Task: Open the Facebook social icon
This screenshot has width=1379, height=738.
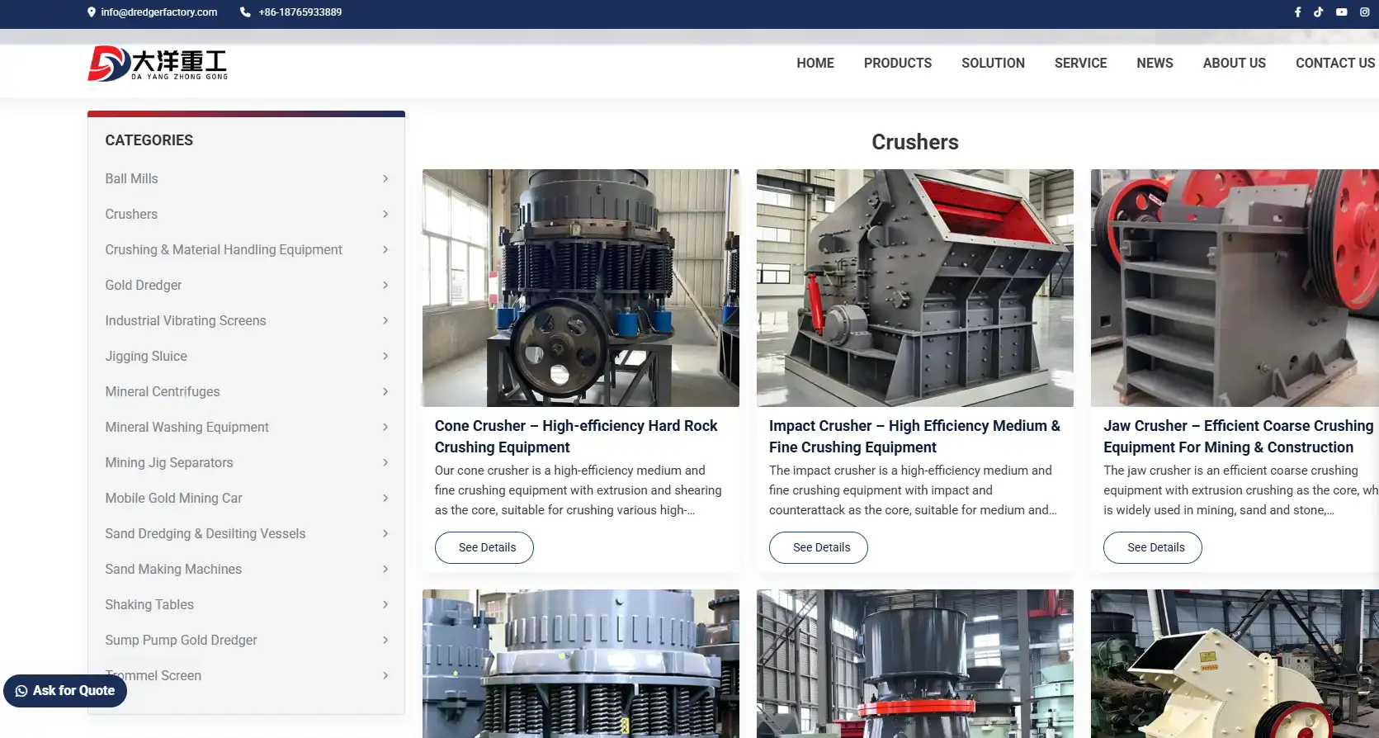Action: tap(1297, 12)
